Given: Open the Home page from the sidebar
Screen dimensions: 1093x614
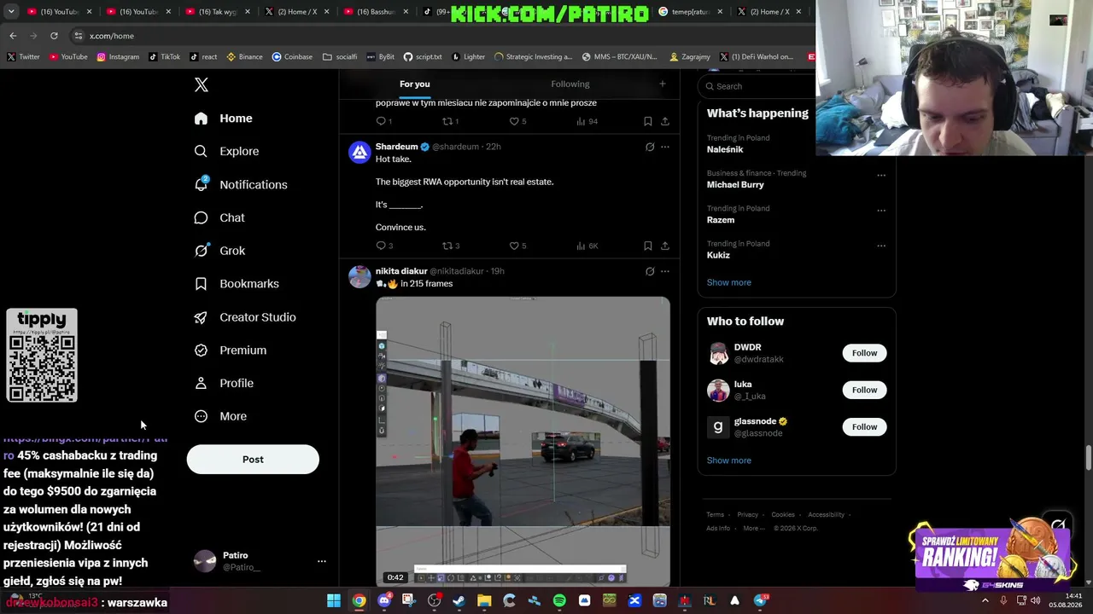Looking at the screenshot, I should (223, 119).
